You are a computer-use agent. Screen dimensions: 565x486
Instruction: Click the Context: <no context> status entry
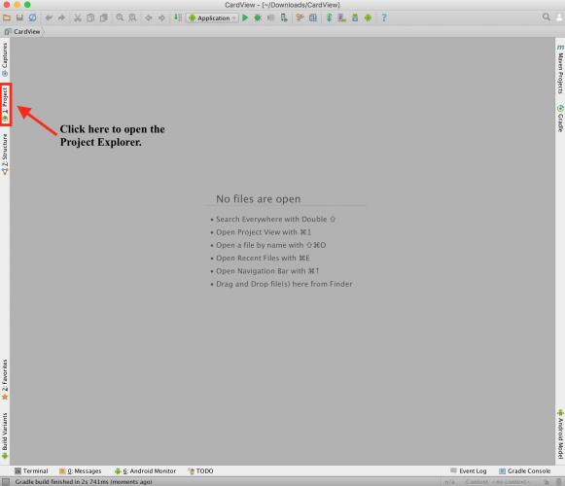coord(498,482)
